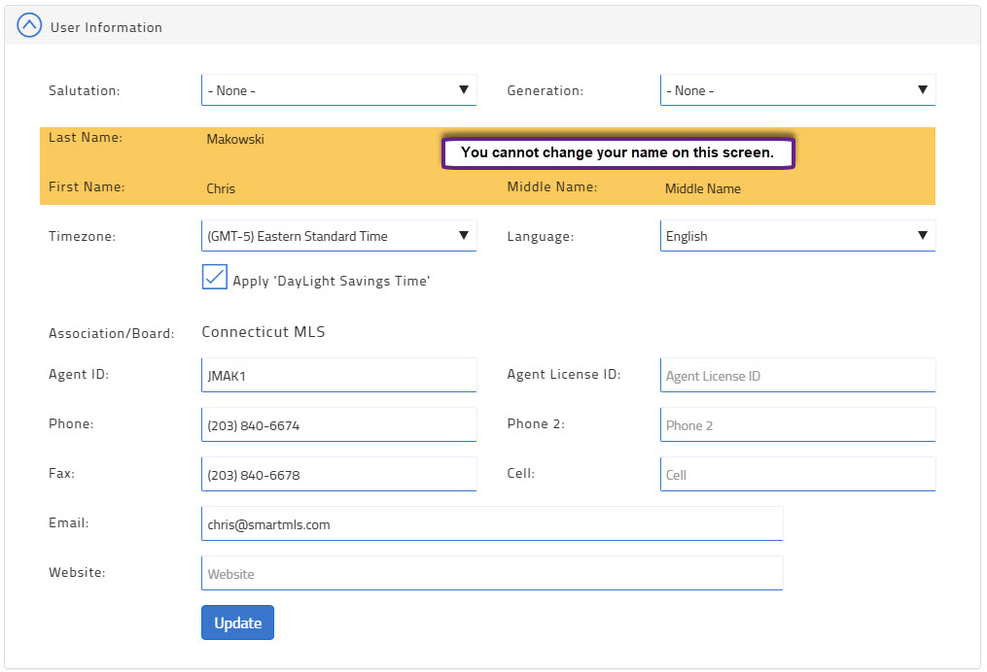987x672 pixels.
Task: Click the Salutation label
Action: 85,90
